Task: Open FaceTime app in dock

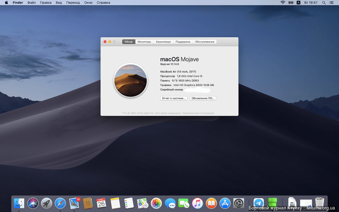Action: pos(184,203)
